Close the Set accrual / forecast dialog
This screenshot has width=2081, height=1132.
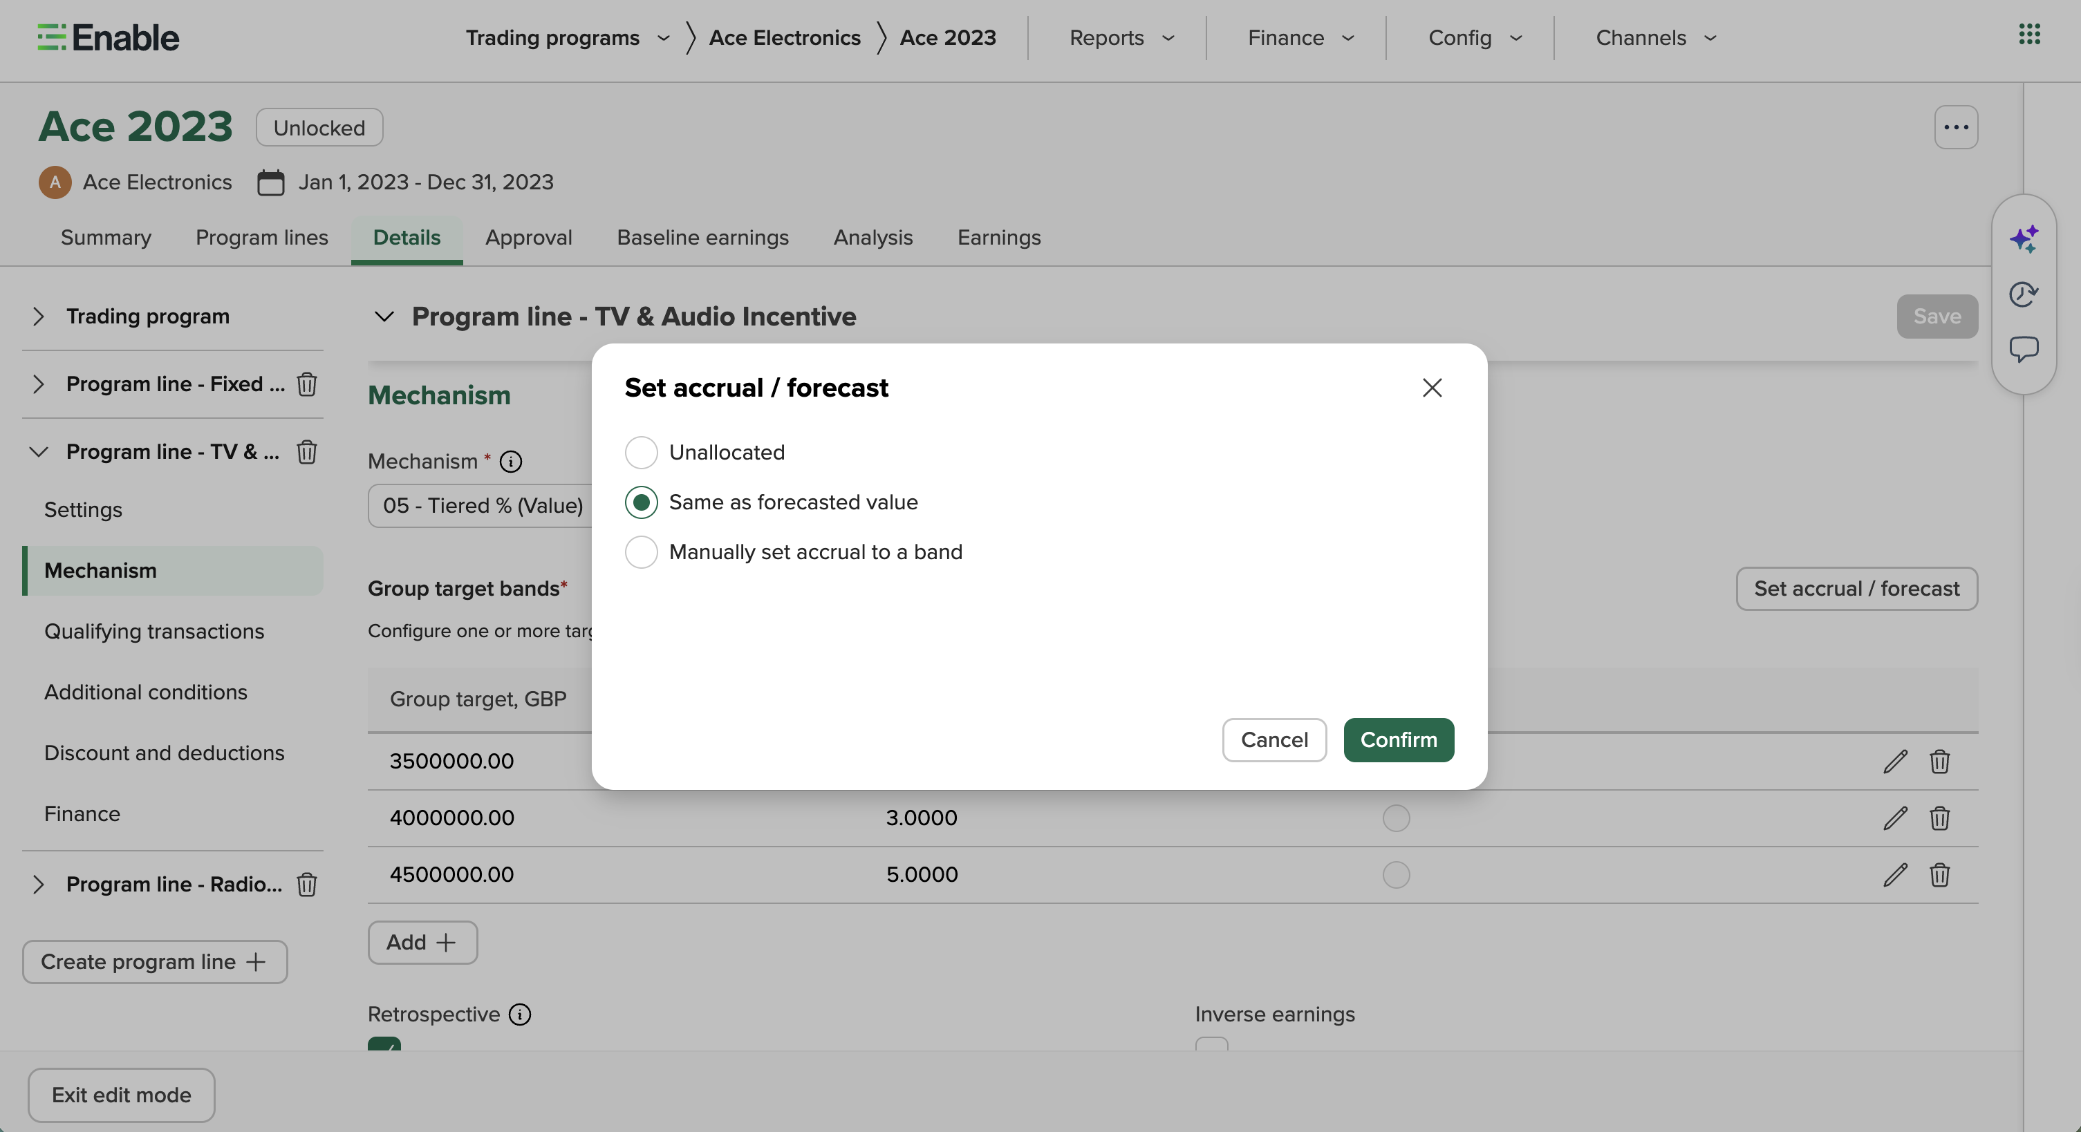[x=1432, y=388]
